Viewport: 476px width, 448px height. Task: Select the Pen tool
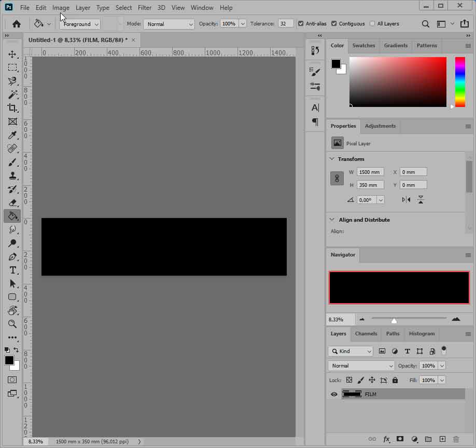click(12, 257)
